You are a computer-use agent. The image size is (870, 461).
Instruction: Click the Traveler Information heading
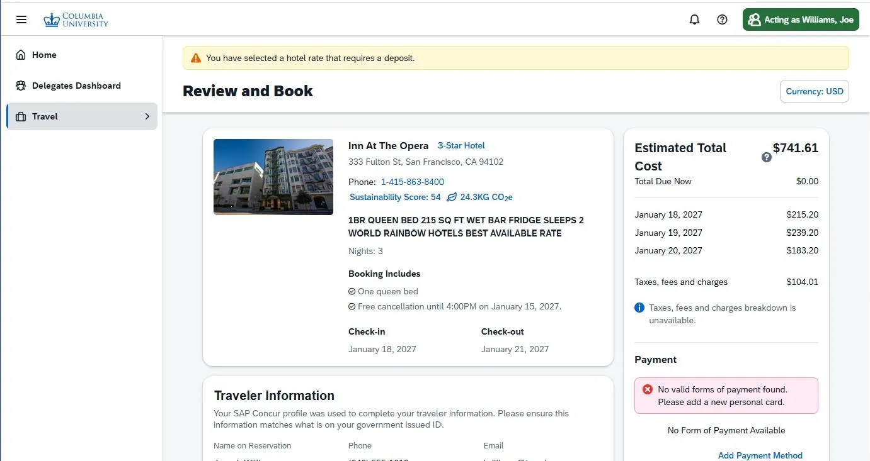(x=274, y=396)
